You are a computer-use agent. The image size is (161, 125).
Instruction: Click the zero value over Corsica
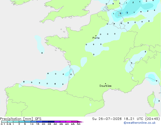pos(159,101)
